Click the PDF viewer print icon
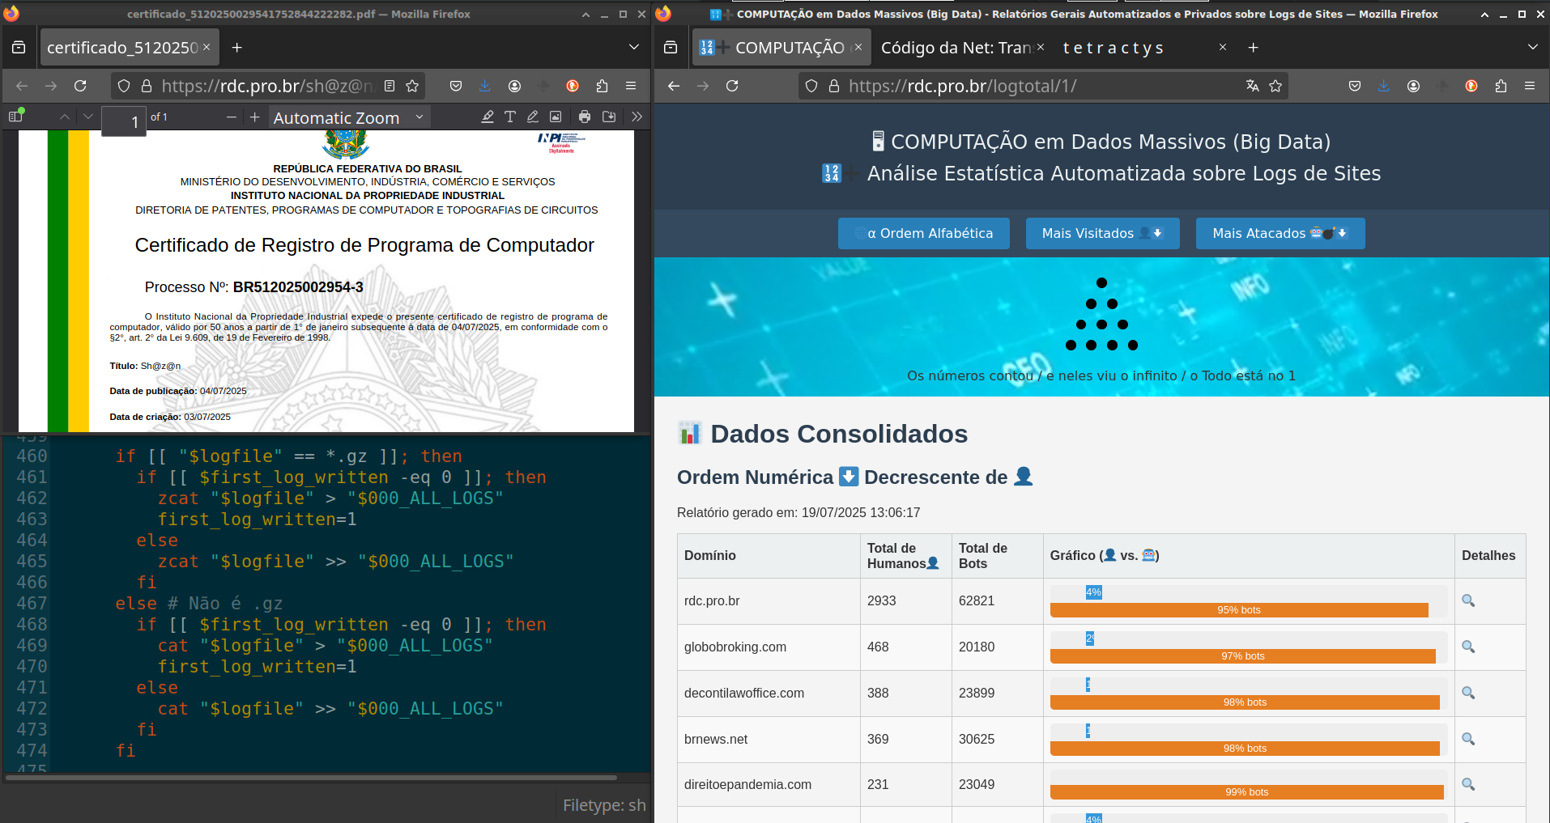The height and width of the screenshot is (823, 1550). [585, 117]
